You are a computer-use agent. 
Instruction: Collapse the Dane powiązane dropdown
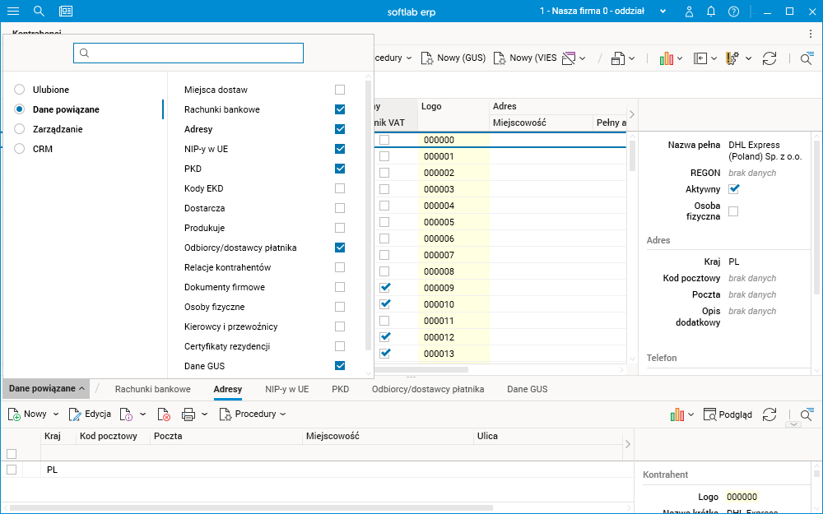click(47, 388)
